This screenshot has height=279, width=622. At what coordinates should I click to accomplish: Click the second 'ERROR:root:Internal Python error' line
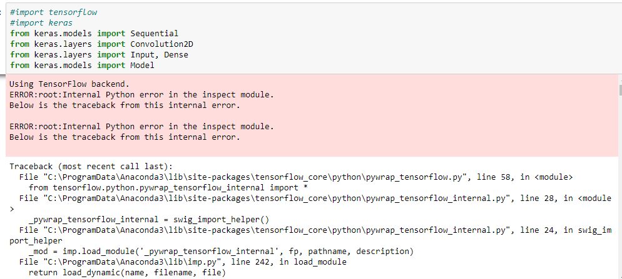tap(141, 127)
